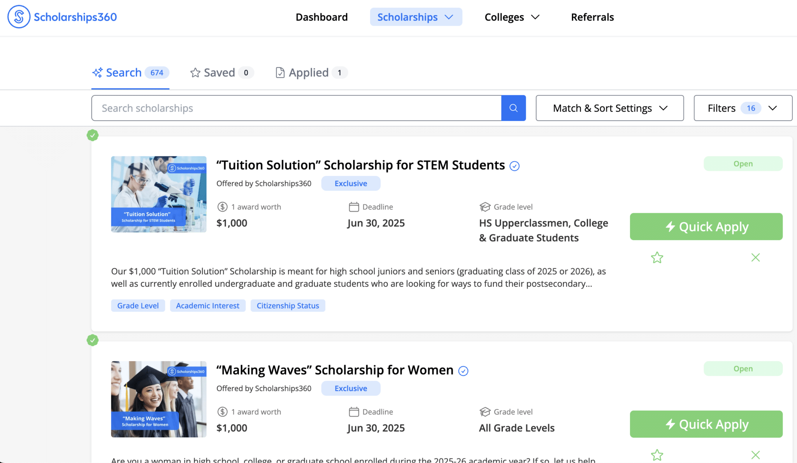
Task: Expand the Filters dropdown showing 16 filters
Action: coord(743,108)
